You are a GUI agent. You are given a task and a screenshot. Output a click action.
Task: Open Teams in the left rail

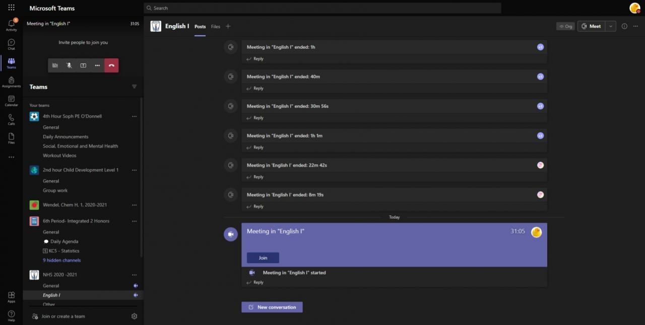point(11,63)
